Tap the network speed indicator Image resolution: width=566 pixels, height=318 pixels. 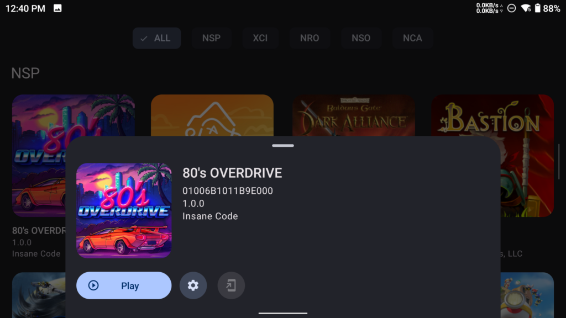click(x=489, y=8)
